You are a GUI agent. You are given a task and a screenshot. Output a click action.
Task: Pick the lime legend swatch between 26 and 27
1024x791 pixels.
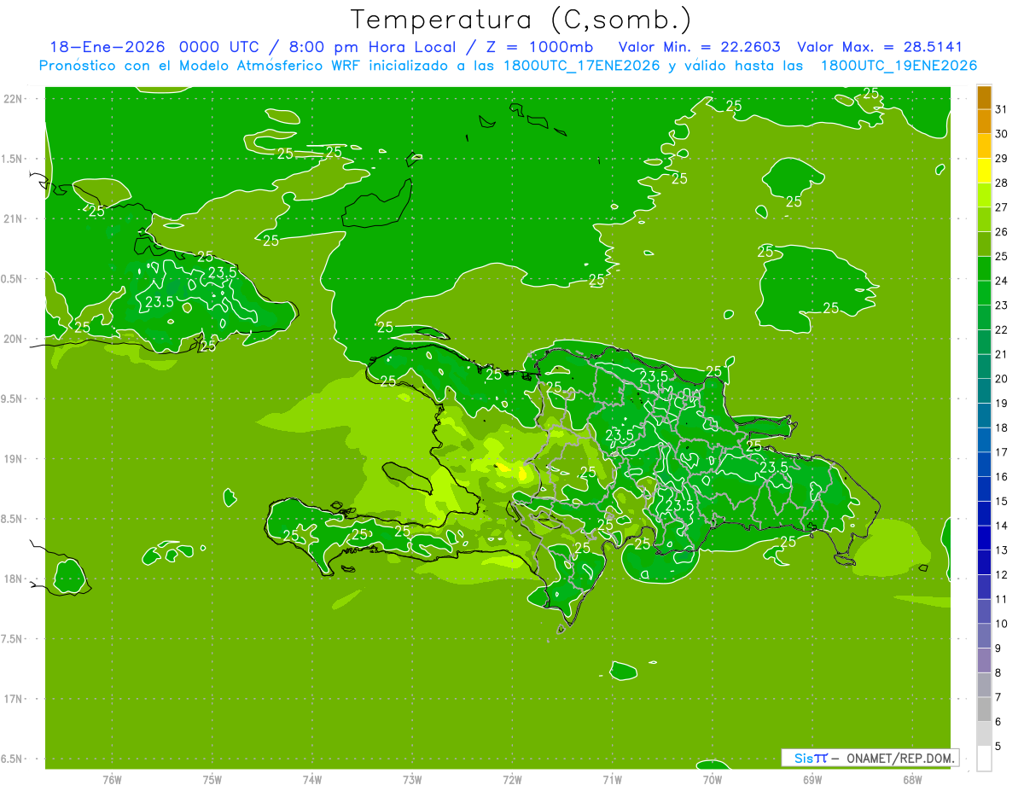pos(985,220)
